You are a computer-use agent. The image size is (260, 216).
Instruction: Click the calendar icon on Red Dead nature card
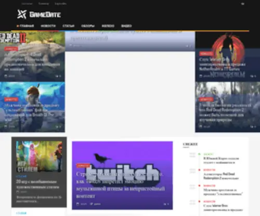pyautogui.click(x=201, y=126)
